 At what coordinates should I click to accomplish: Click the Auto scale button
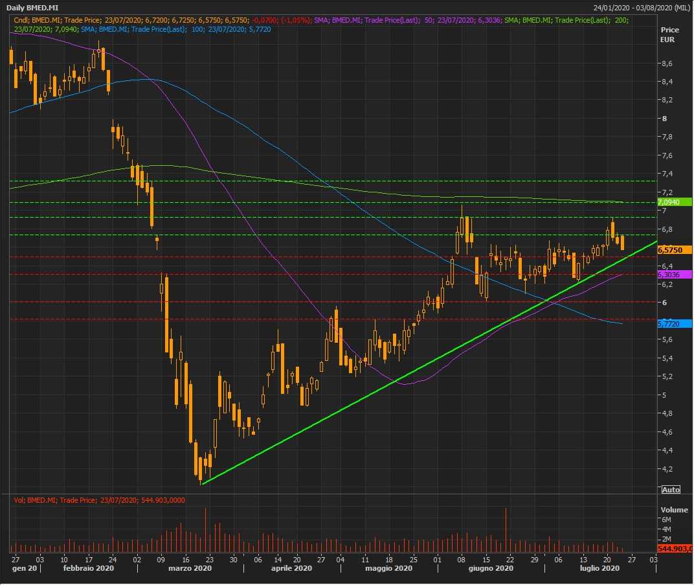tap(671, 489)
